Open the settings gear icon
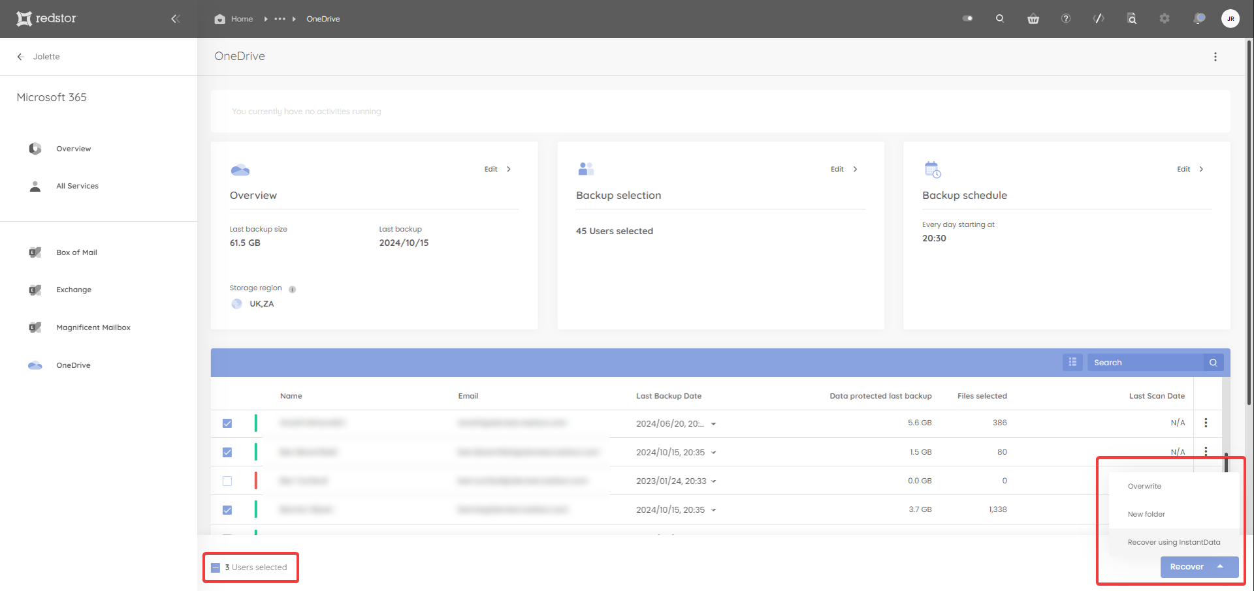This screenshot has height=591, width=1254. pyautogui.click(x=1165, y=18)
